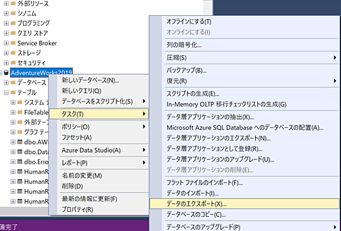Click the dbo.Erro table icon

(20, 161)
